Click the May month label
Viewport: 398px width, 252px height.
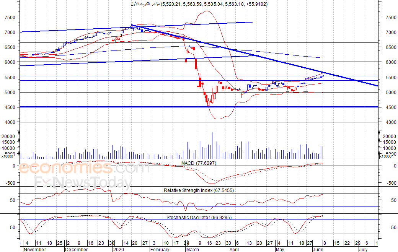point(280,249)
